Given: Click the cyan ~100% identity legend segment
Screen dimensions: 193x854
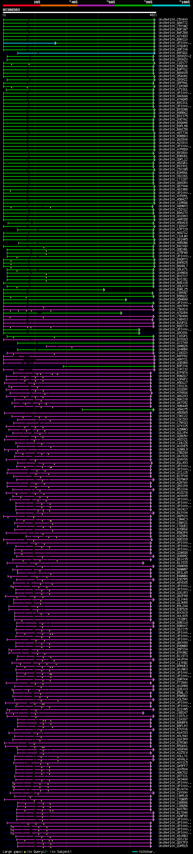Looking at the screenshot, I should [171, 6].
